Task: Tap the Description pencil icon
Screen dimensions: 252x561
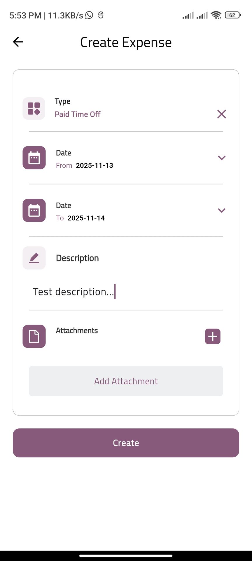Action: (x=34, y=258)
